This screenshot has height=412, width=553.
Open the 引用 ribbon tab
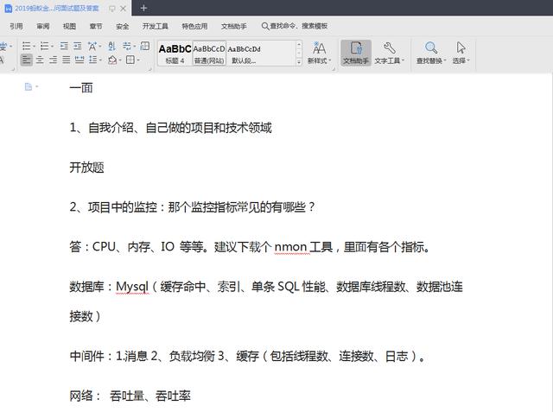tap(16, 26)
